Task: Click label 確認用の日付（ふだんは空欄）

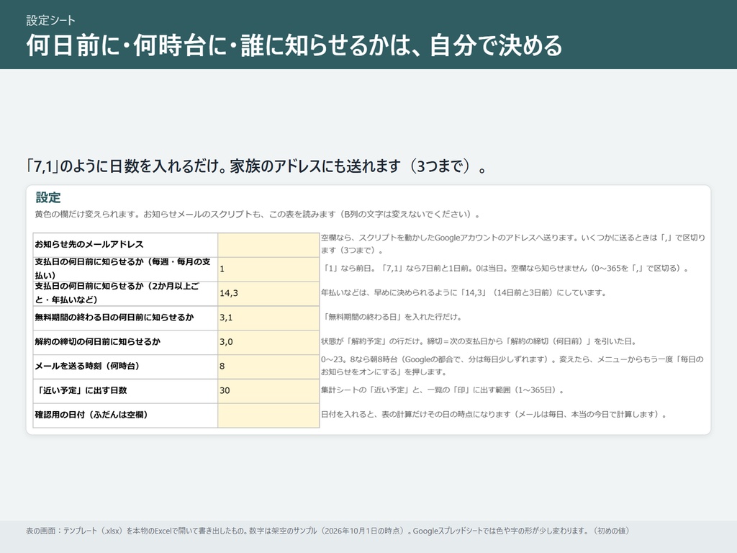Action: [x=91, y=415]
